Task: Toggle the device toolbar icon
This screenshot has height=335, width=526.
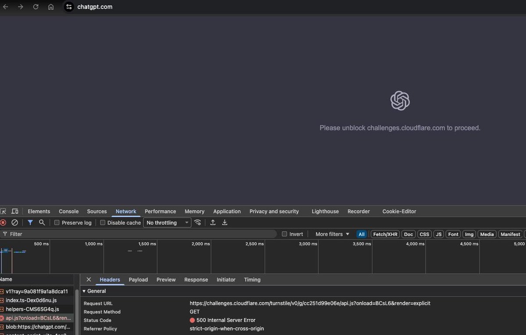Action: [15, 211]
